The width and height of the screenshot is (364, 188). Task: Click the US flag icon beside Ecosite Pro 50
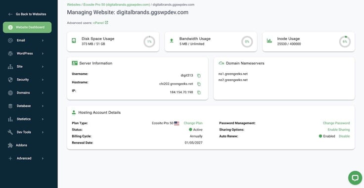[x=177, y=123]
